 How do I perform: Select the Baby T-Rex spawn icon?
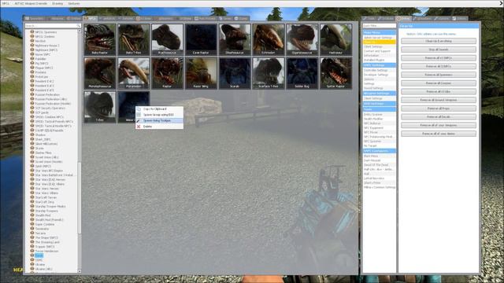[x=134, y=39]
